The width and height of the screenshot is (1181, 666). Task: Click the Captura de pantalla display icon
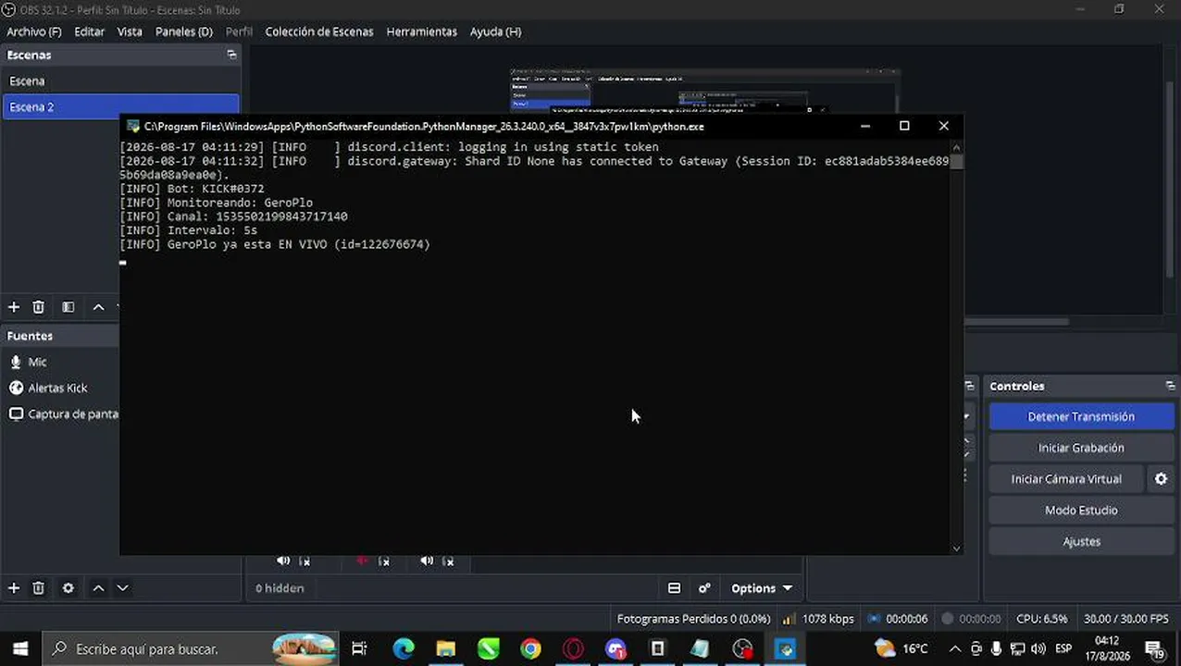point(16,414)
